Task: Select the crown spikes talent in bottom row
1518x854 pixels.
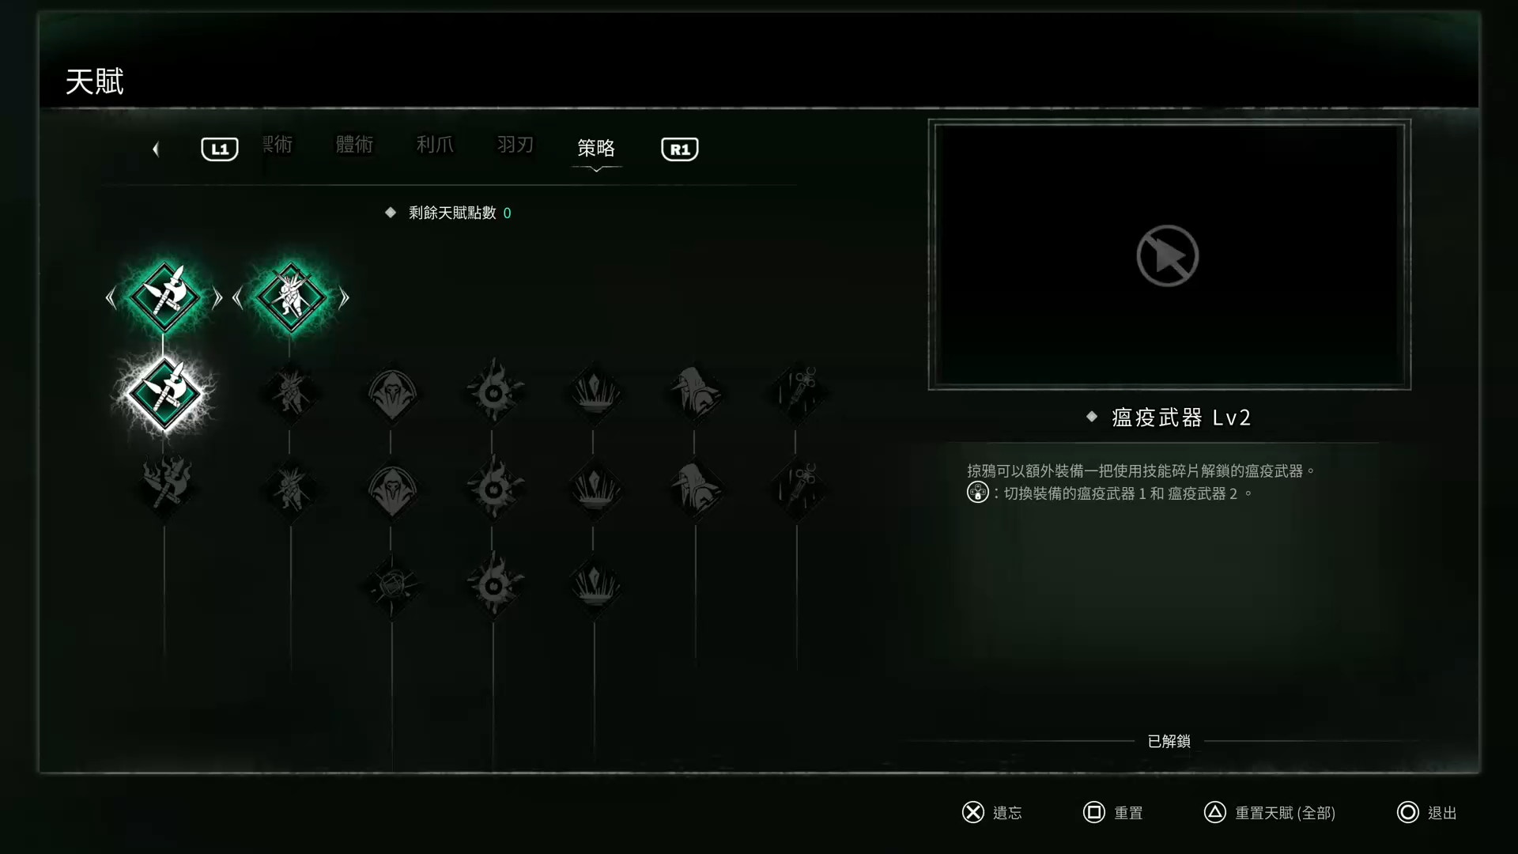Action: 595,586
